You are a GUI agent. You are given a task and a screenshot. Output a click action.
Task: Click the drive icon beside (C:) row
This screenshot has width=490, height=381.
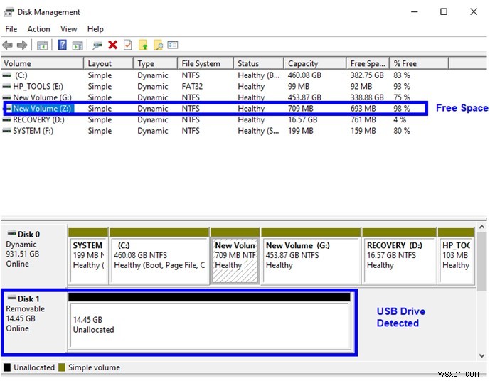point(6,75)
